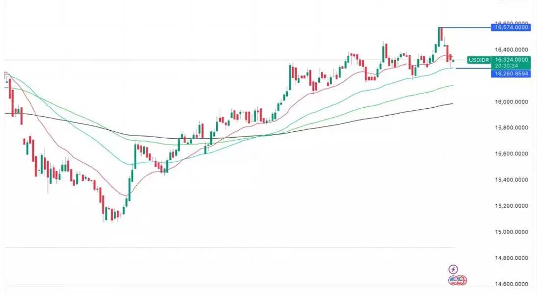Viewport: 537px width, 294px height.
Task: Click the front US flag economic event icon
Action: click(x=454, y=280)
